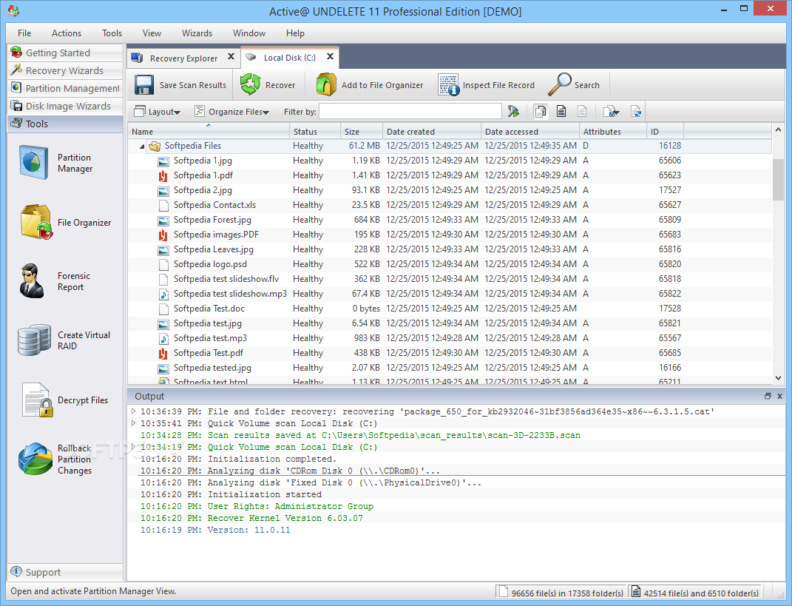792x606 pixels.
Task: Select Softpedia test.mp3 file row
Action: pos(450,338)
